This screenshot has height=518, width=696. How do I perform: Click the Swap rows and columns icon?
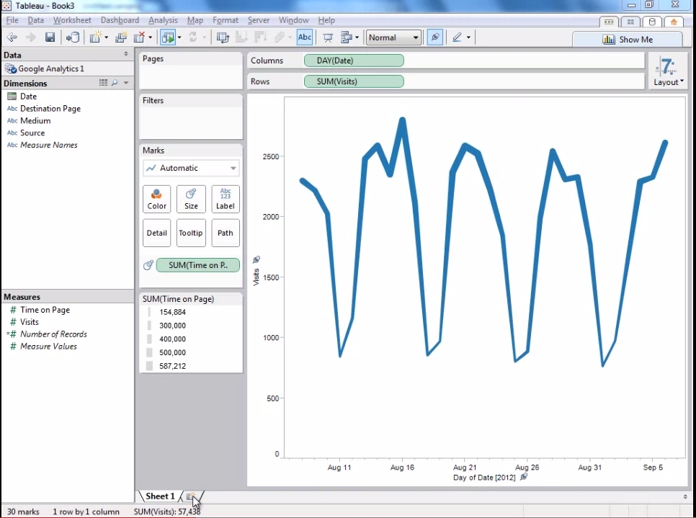point(223,37)
